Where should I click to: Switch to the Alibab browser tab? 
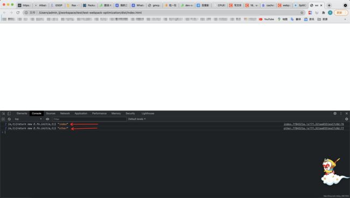tap(40, 5)
